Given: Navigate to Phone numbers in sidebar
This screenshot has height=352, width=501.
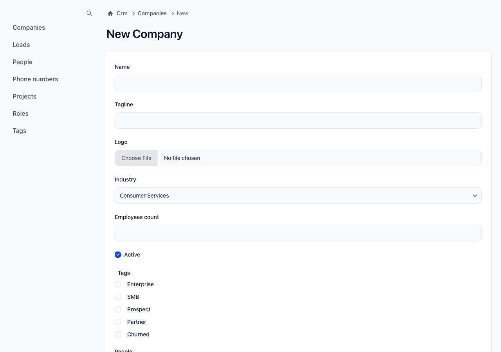Looking at the screenshot, I should (x=35, y=79).
